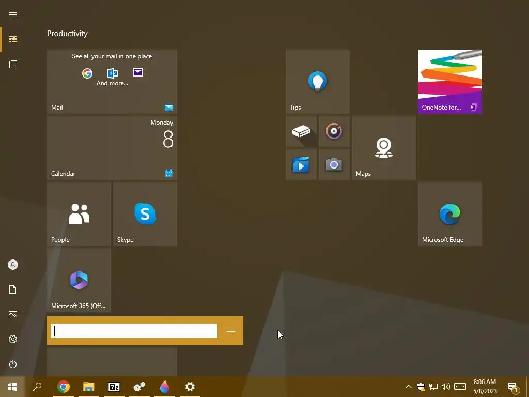Viewport: 529px width, 397px height.
Task: Open Settings gear on the taskbar
Action: (190, 387)
